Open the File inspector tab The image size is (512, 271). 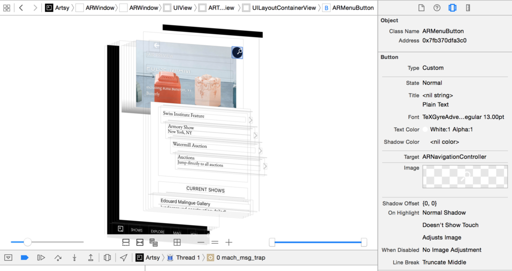tap(421, 8)
